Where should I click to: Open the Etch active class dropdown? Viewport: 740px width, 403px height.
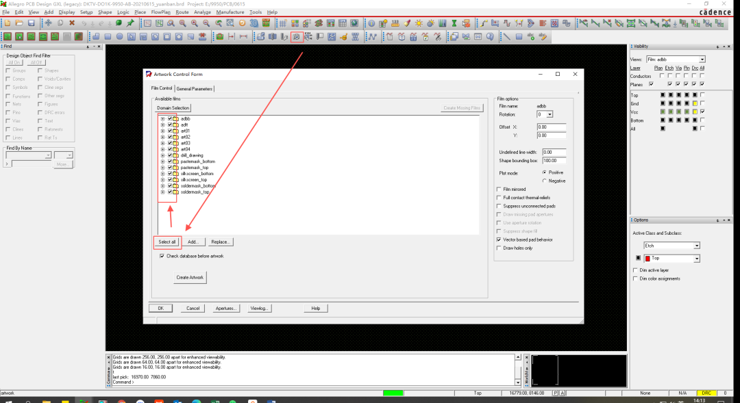point(697,246)
